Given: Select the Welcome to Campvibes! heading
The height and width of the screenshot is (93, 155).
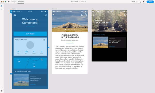Looking at the screenshot, I should click(x=30, y=21).
